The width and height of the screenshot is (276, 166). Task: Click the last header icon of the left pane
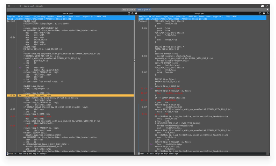[x=136, y=13]
